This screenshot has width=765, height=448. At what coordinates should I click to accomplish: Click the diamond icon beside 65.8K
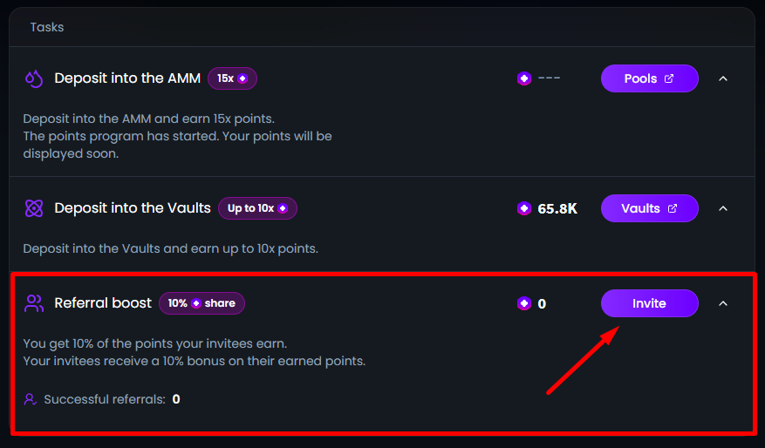524,208
